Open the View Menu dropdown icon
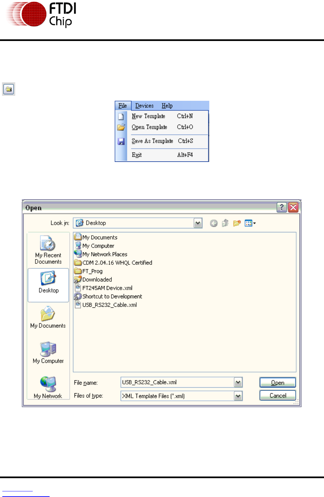 click(250, 223)
